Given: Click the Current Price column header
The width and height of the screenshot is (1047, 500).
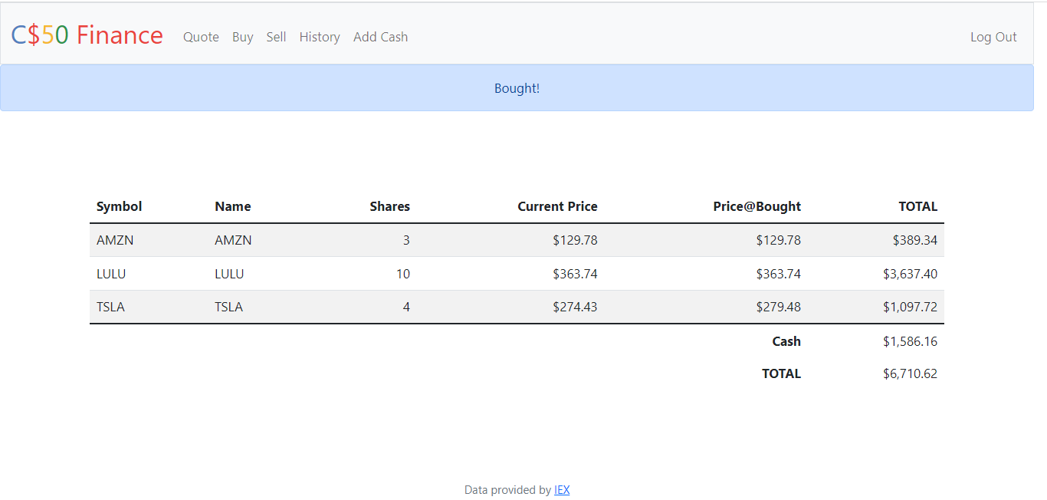Looking at the screenshot, I should 557,206.
